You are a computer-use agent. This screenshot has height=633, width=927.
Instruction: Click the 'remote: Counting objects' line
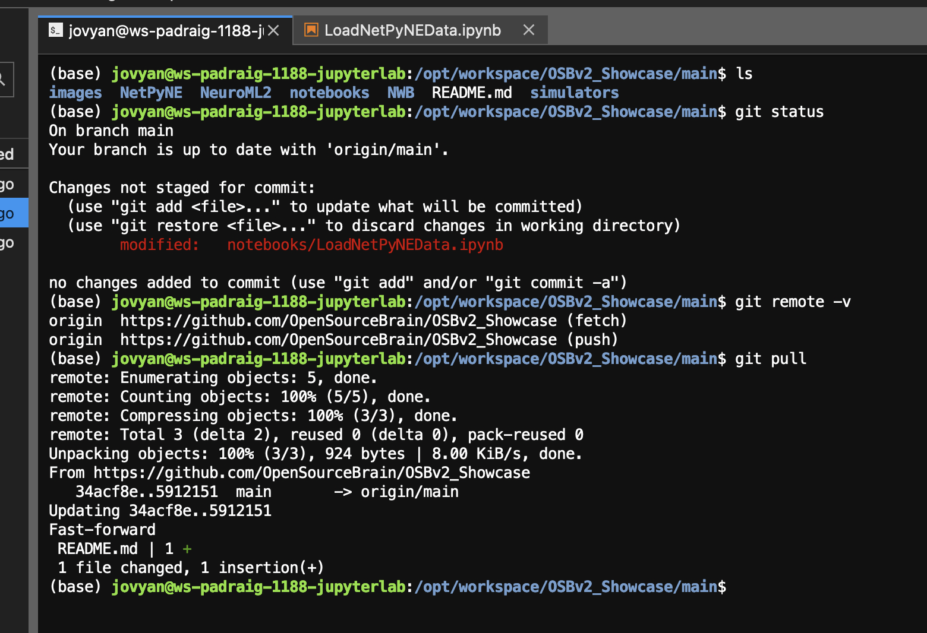point(239,397)
